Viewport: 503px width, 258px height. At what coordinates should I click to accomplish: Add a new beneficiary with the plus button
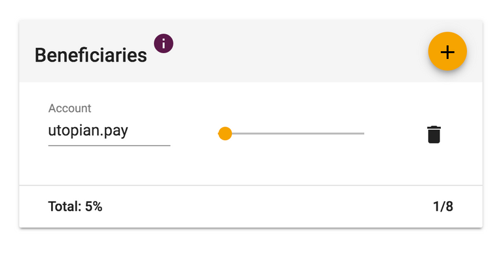(x=447, y=51)
